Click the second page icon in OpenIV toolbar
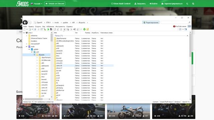The width and height of the screenshot is (214, 120). click(x=30, y=29)
